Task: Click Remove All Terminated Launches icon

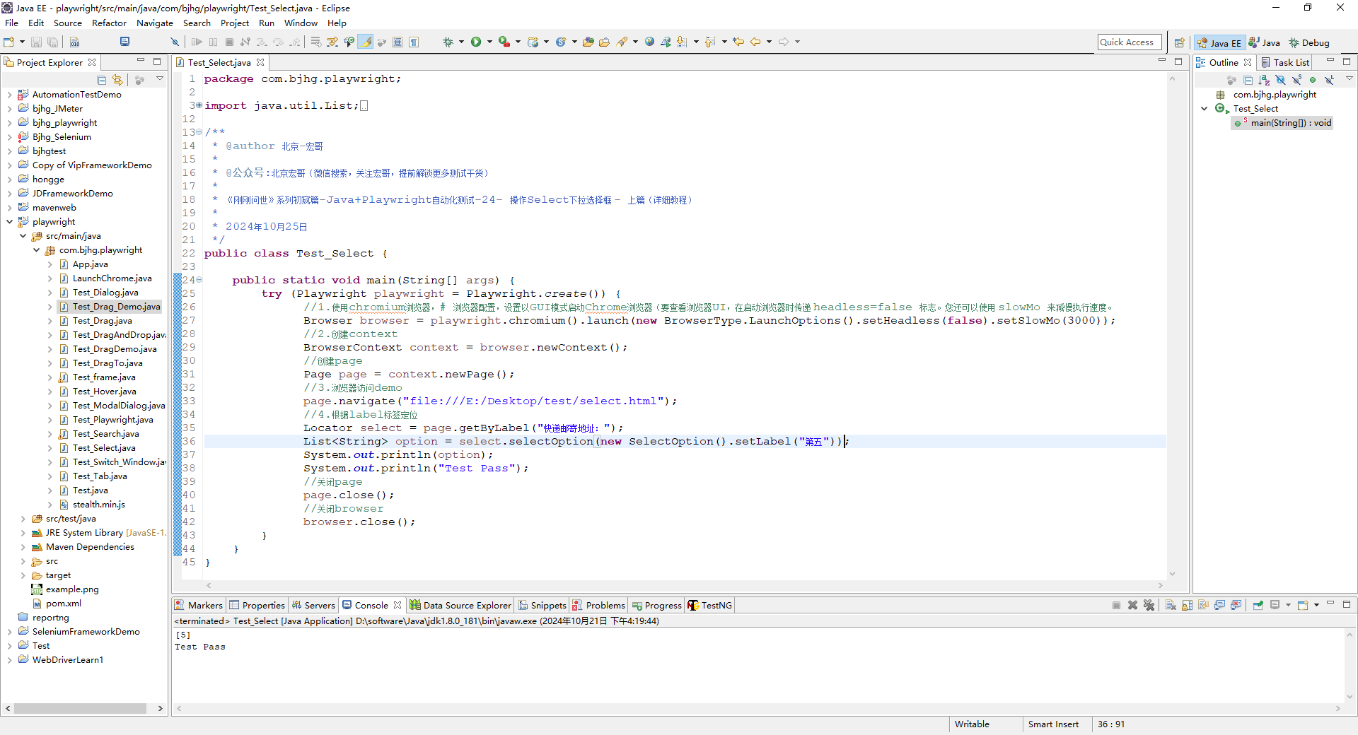Action: (1149, 605)
